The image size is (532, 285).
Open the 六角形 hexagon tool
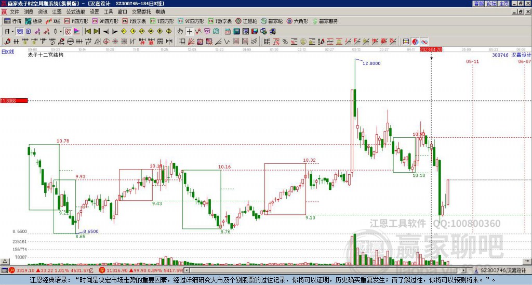(x=297, y=21)
